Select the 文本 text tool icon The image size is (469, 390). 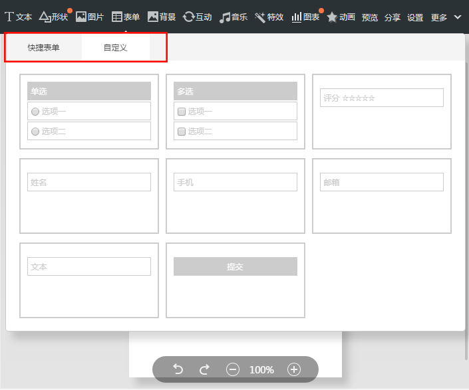tap(9, 17)
